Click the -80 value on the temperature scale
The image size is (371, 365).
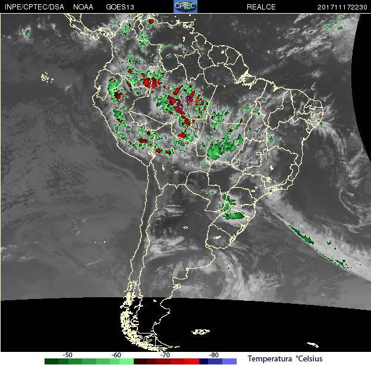point(213,355)
